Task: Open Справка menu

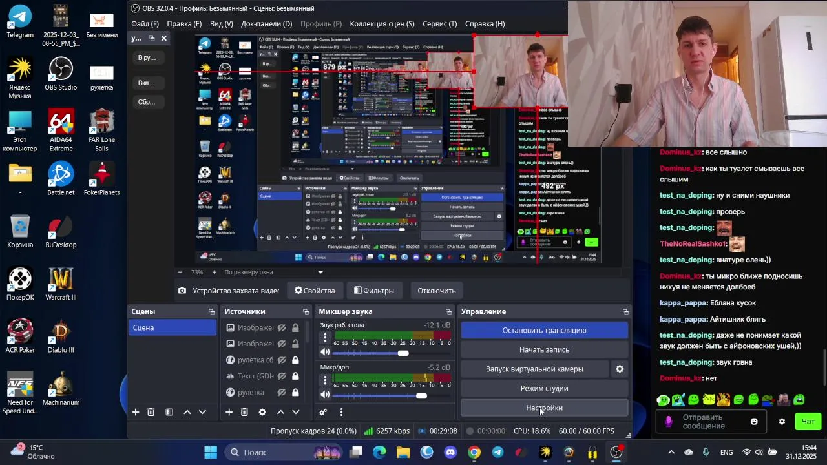Action: click(x=485, y=24)
